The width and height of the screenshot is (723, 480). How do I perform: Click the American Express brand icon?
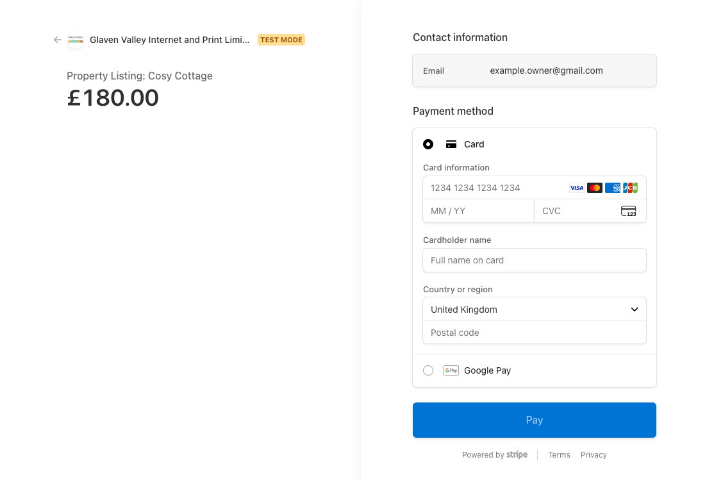pyautogui.click(x=613, y=188)
